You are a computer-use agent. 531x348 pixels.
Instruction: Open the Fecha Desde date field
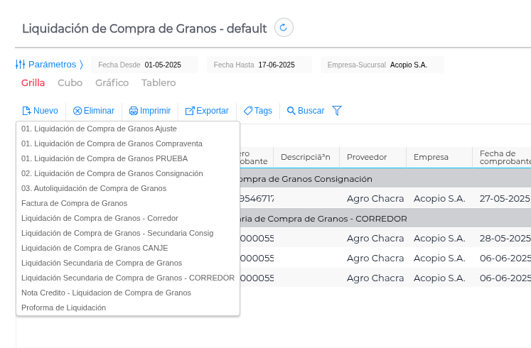click(x=162, y=65)
